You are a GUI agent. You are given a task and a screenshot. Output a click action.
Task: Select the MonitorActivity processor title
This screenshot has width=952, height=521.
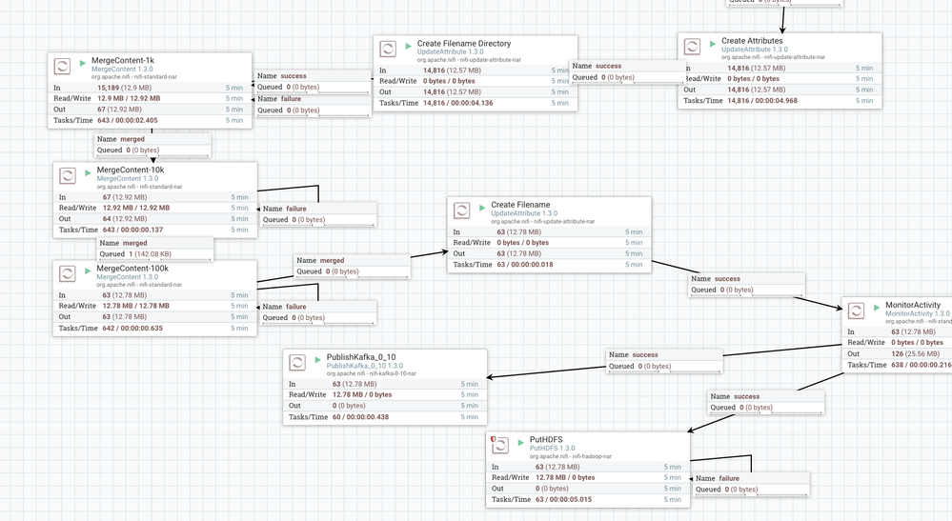(913, 305)
